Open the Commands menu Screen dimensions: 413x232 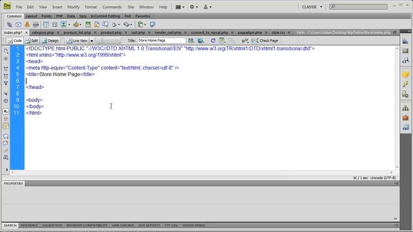click(x=112, y=7)
